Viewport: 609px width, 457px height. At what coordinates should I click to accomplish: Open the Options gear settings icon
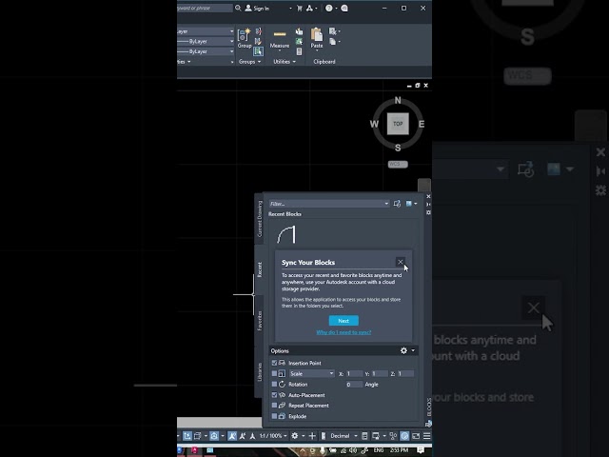pyautogui.click(x=403, y=350)
